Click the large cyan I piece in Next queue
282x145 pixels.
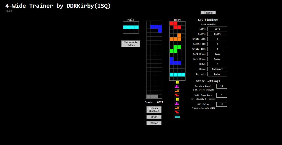[177, 74]
